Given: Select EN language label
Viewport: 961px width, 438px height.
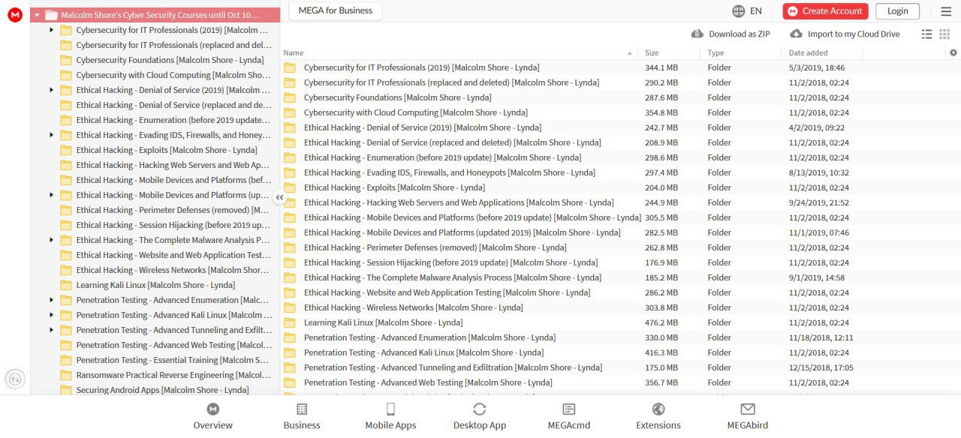Looking at the screenshot, I should point(756,11).
